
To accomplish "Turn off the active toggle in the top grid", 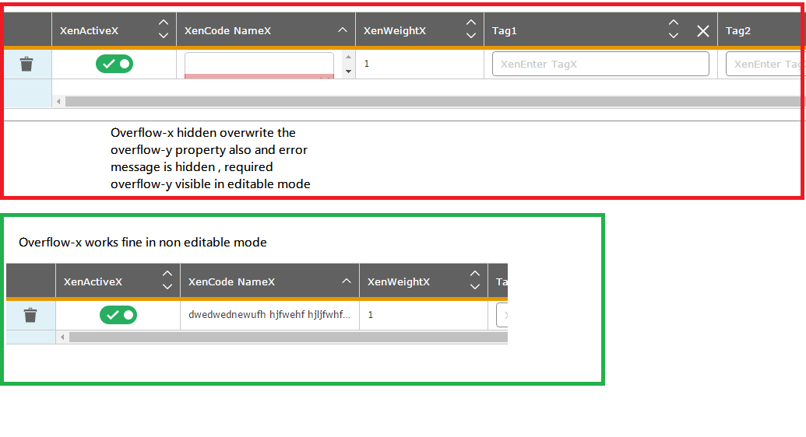I will click(114, 64).
